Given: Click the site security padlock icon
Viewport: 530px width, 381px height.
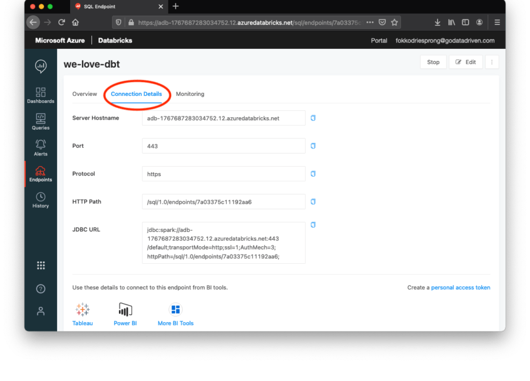Looking at the screenshot, I should (131, 22).
